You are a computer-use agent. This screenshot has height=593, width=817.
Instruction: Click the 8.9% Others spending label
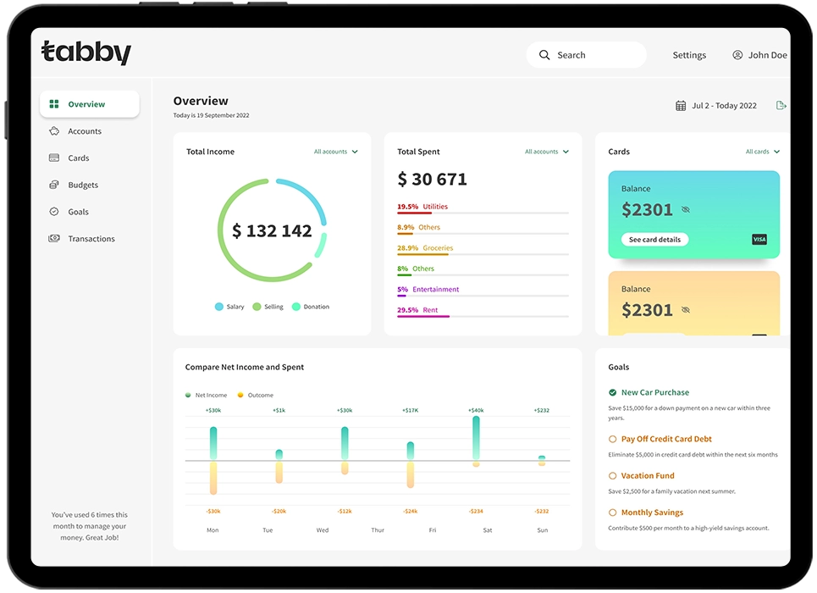[418, 227]
